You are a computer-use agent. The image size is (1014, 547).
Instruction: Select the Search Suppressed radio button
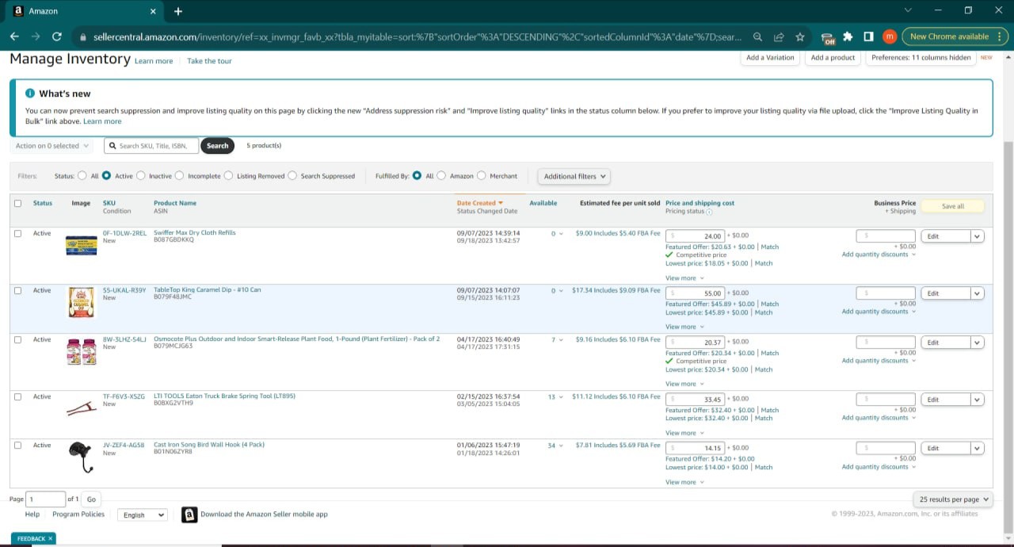[x=292, y=176]
